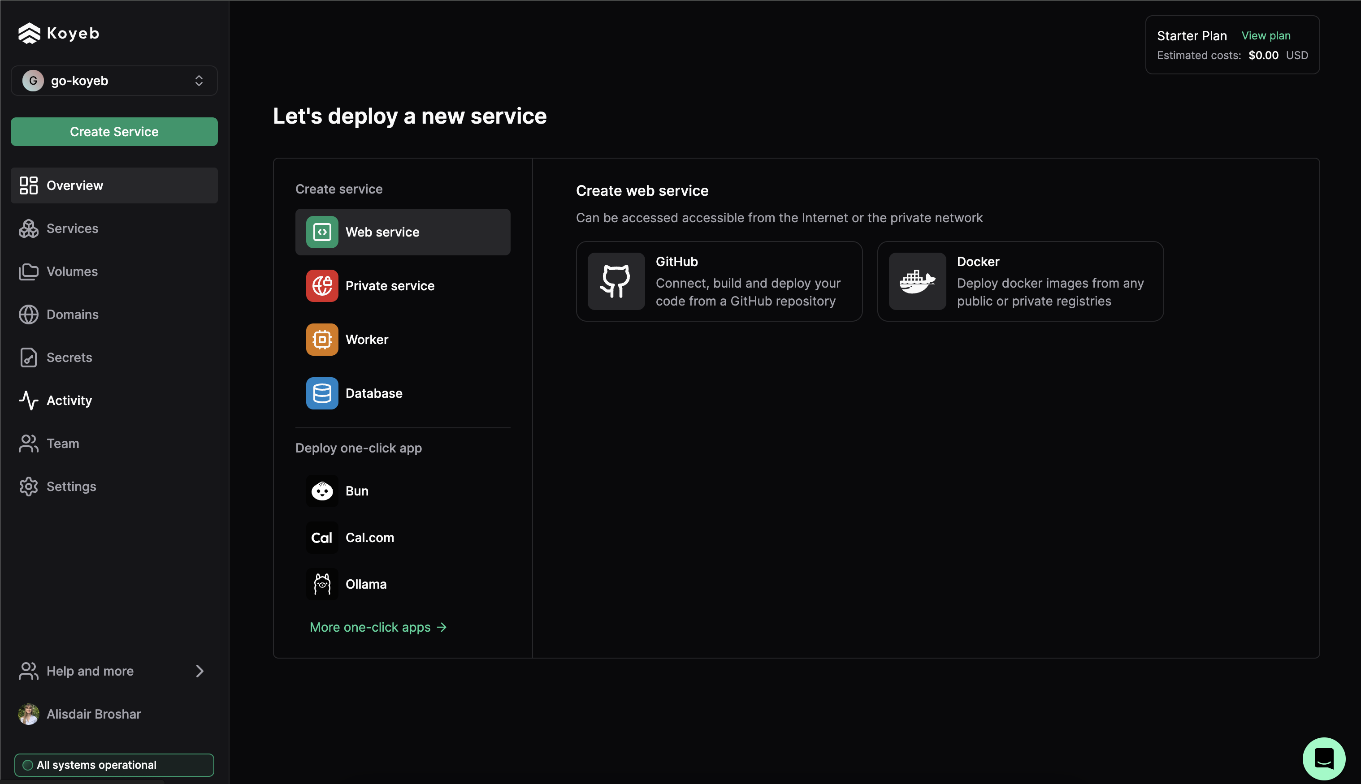The width and height of the screenshot is (1361, 784).
Task: Choose the GitHub deployment card
Action: pos(720,281)
